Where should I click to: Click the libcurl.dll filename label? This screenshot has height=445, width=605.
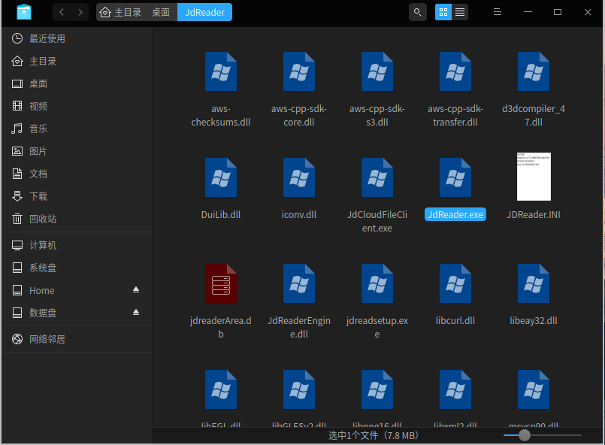tap(455, 321)
